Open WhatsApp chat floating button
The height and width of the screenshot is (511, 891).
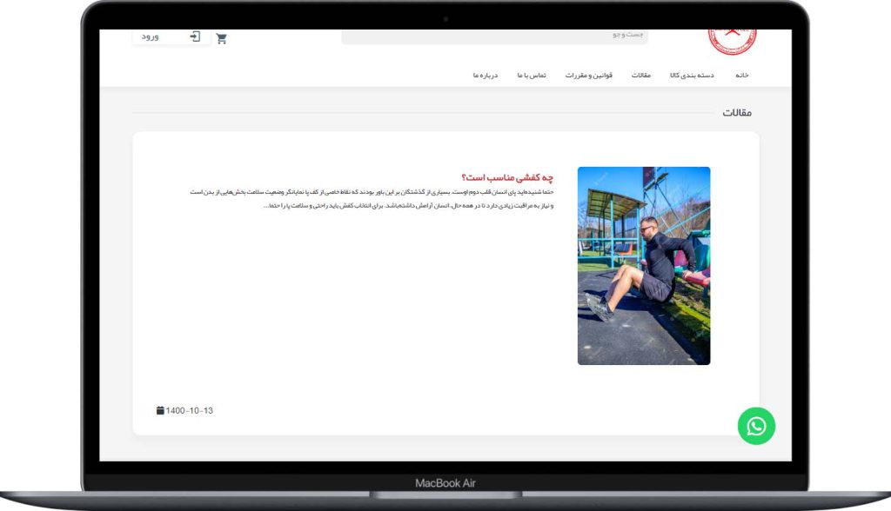[756, 426]
